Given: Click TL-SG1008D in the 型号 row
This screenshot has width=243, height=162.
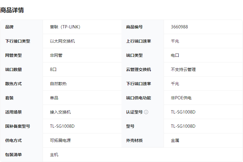Looking at the screenshot, I should (x=183, y=126).
